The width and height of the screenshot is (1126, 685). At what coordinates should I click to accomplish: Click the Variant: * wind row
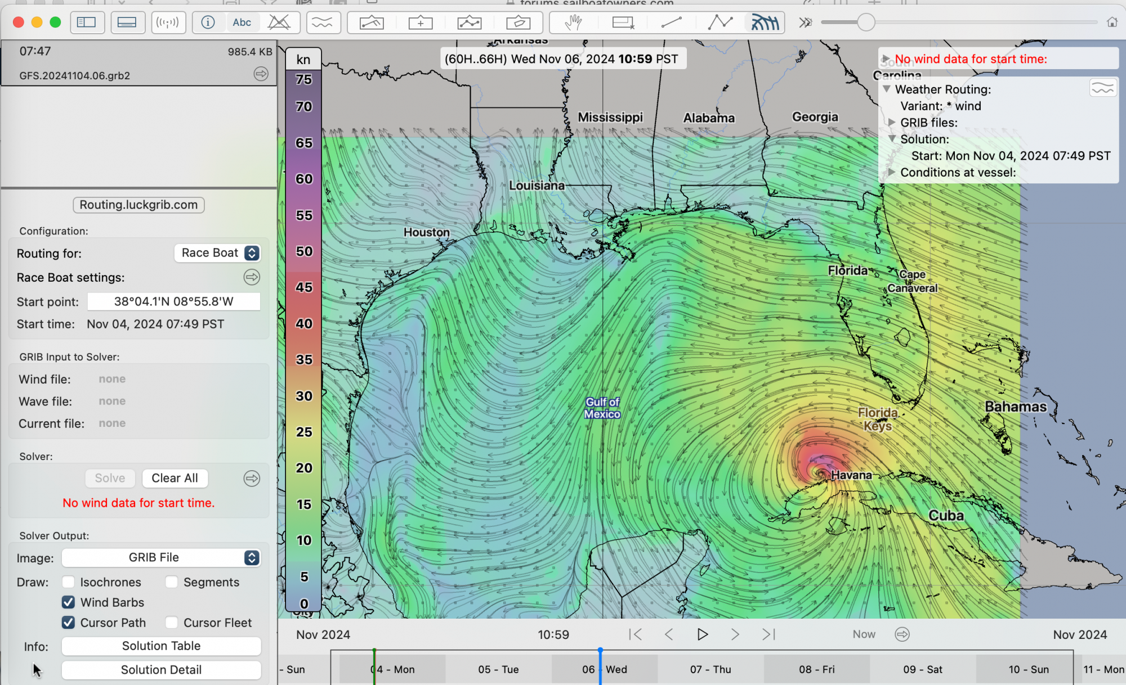tap(940, 106)
